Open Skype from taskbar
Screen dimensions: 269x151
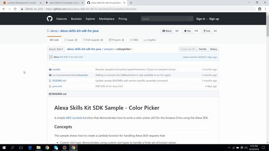click(x=56, y=148)
